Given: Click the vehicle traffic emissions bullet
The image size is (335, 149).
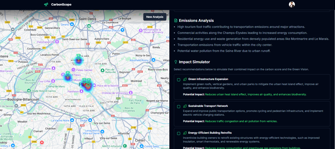Looking at the screenshot, I should tap(225, 45).
